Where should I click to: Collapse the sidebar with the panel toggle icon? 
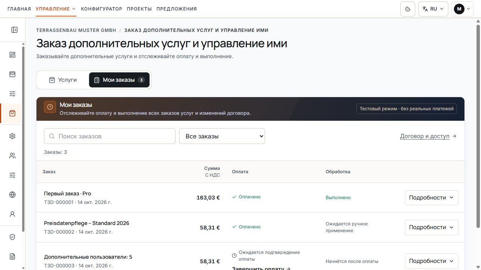14,30
